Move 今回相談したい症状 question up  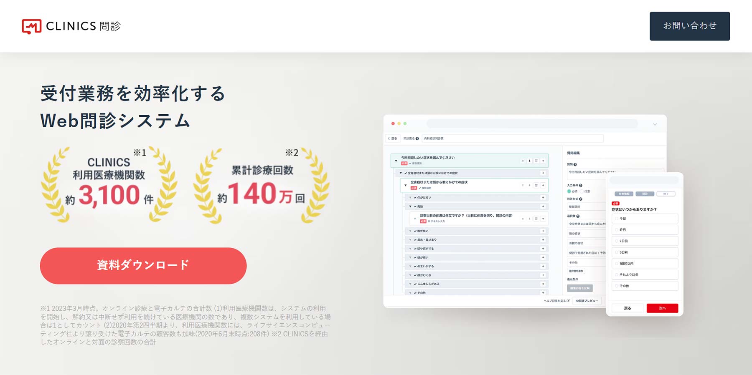tap(523, 161)
